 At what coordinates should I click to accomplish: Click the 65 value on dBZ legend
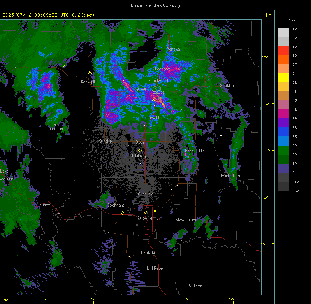294,47
